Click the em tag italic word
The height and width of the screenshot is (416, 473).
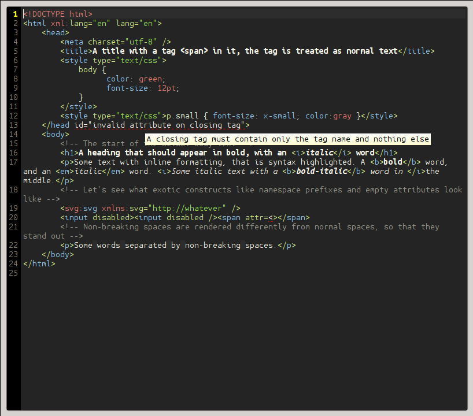tap(88, 172)
